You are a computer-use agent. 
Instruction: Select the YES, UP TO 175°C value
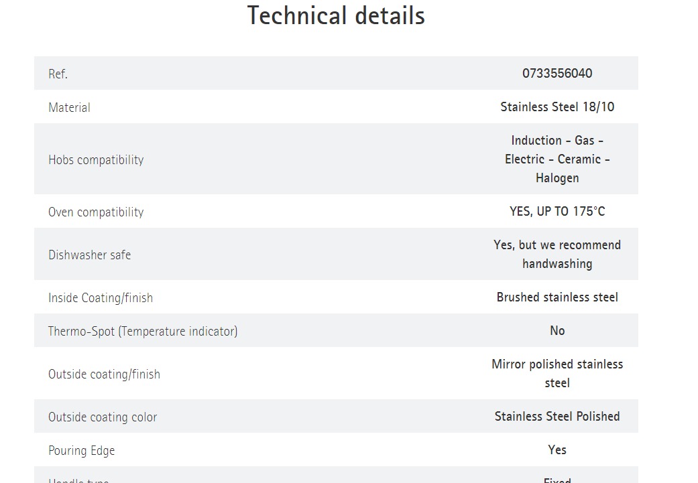tap(557, 212)
